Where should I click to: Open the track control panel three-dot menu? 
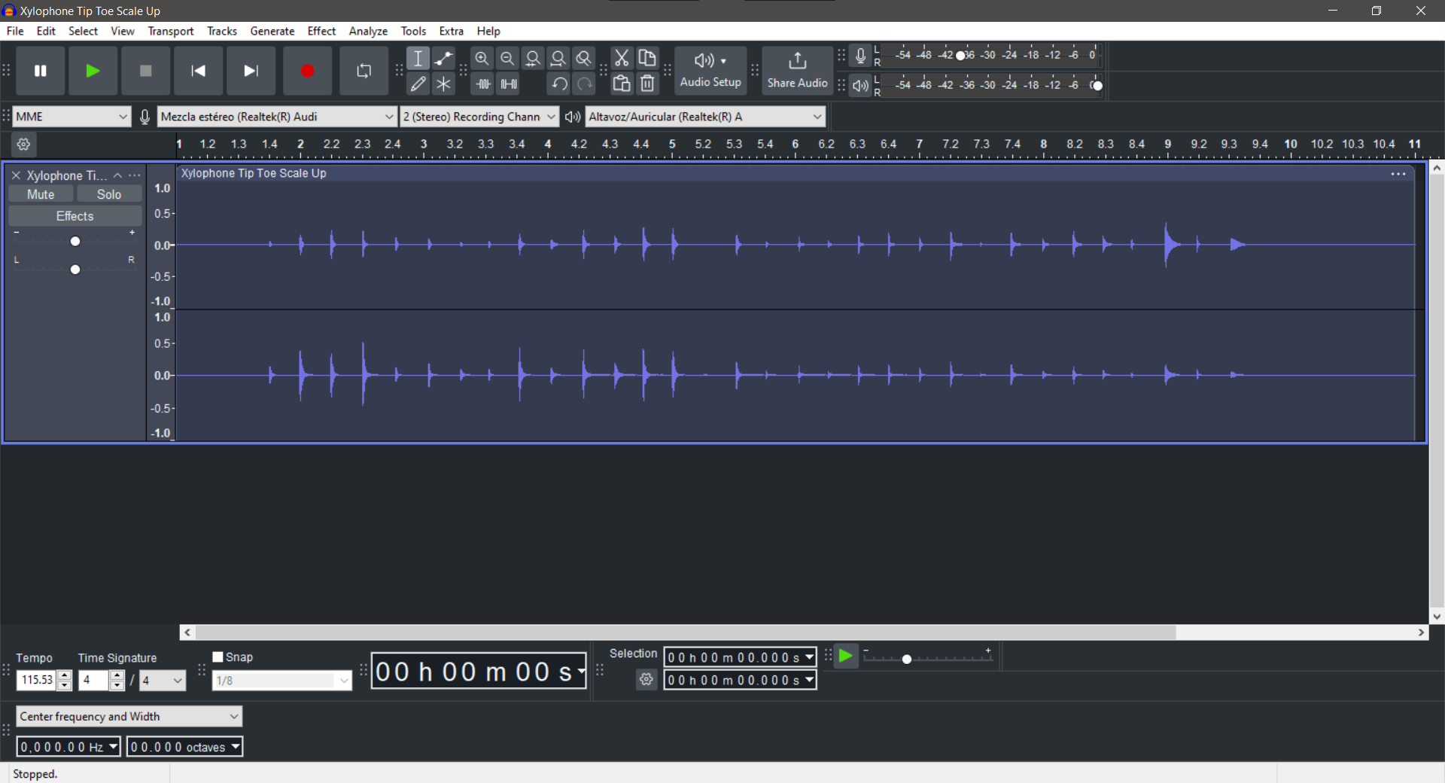[135, 175]
